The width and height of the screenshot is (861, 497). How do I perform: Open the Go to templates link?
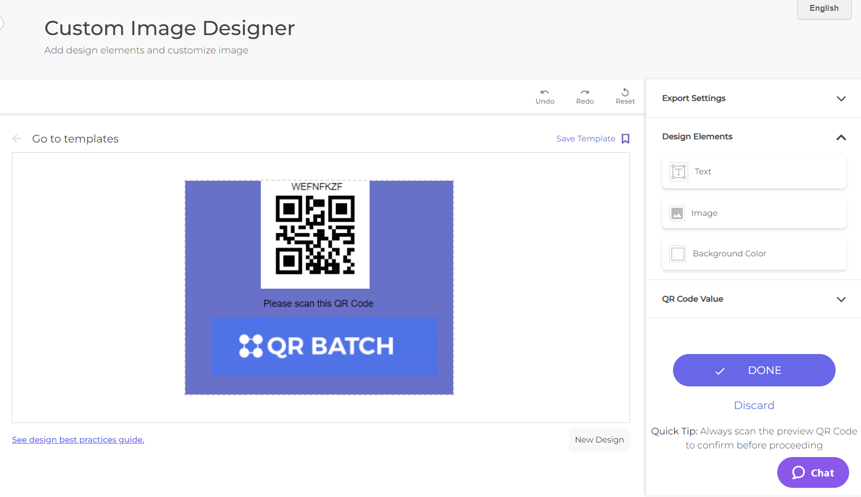(x=75, y=139)
